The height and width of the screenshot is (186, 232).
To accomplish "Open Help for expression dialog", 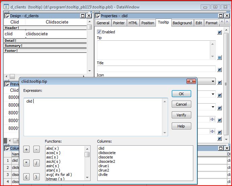I will 181,126.
